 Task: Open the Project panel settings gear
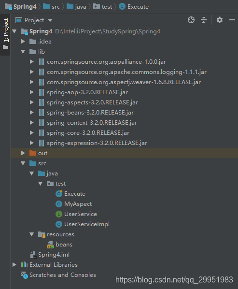(219, 20)
